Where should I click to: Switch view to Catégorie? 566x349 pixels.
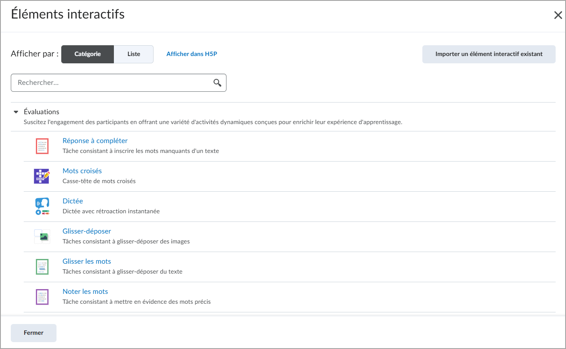click(88, 54)
